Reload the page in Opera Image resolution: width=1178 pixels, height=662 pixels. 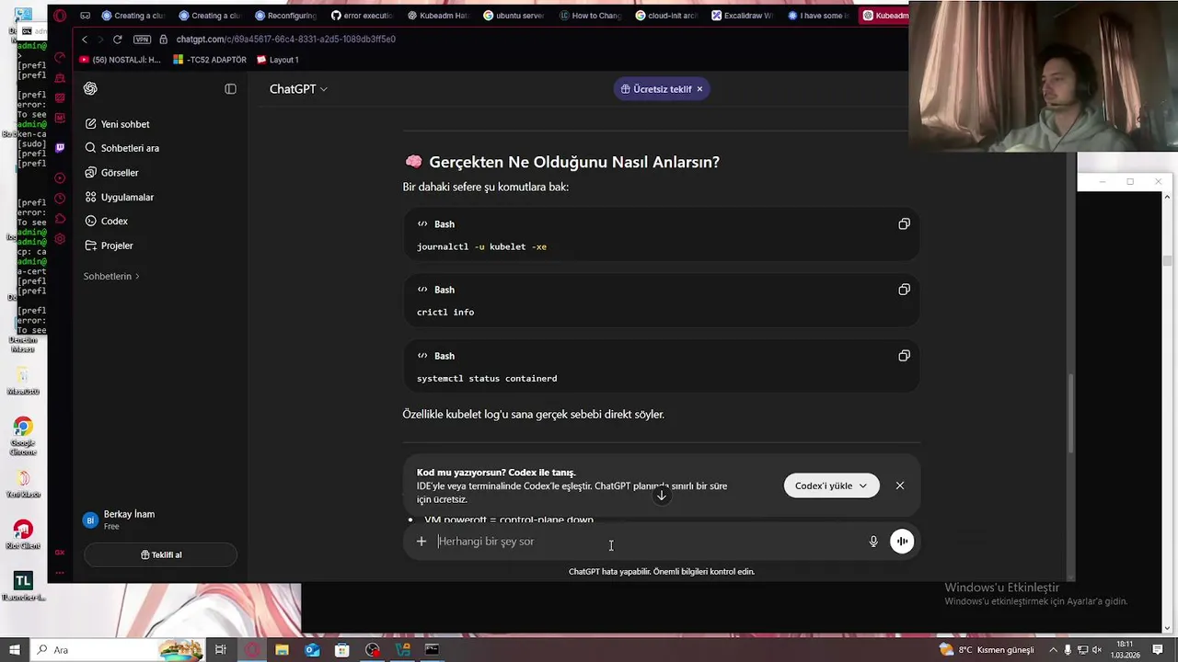click(117, 40)
